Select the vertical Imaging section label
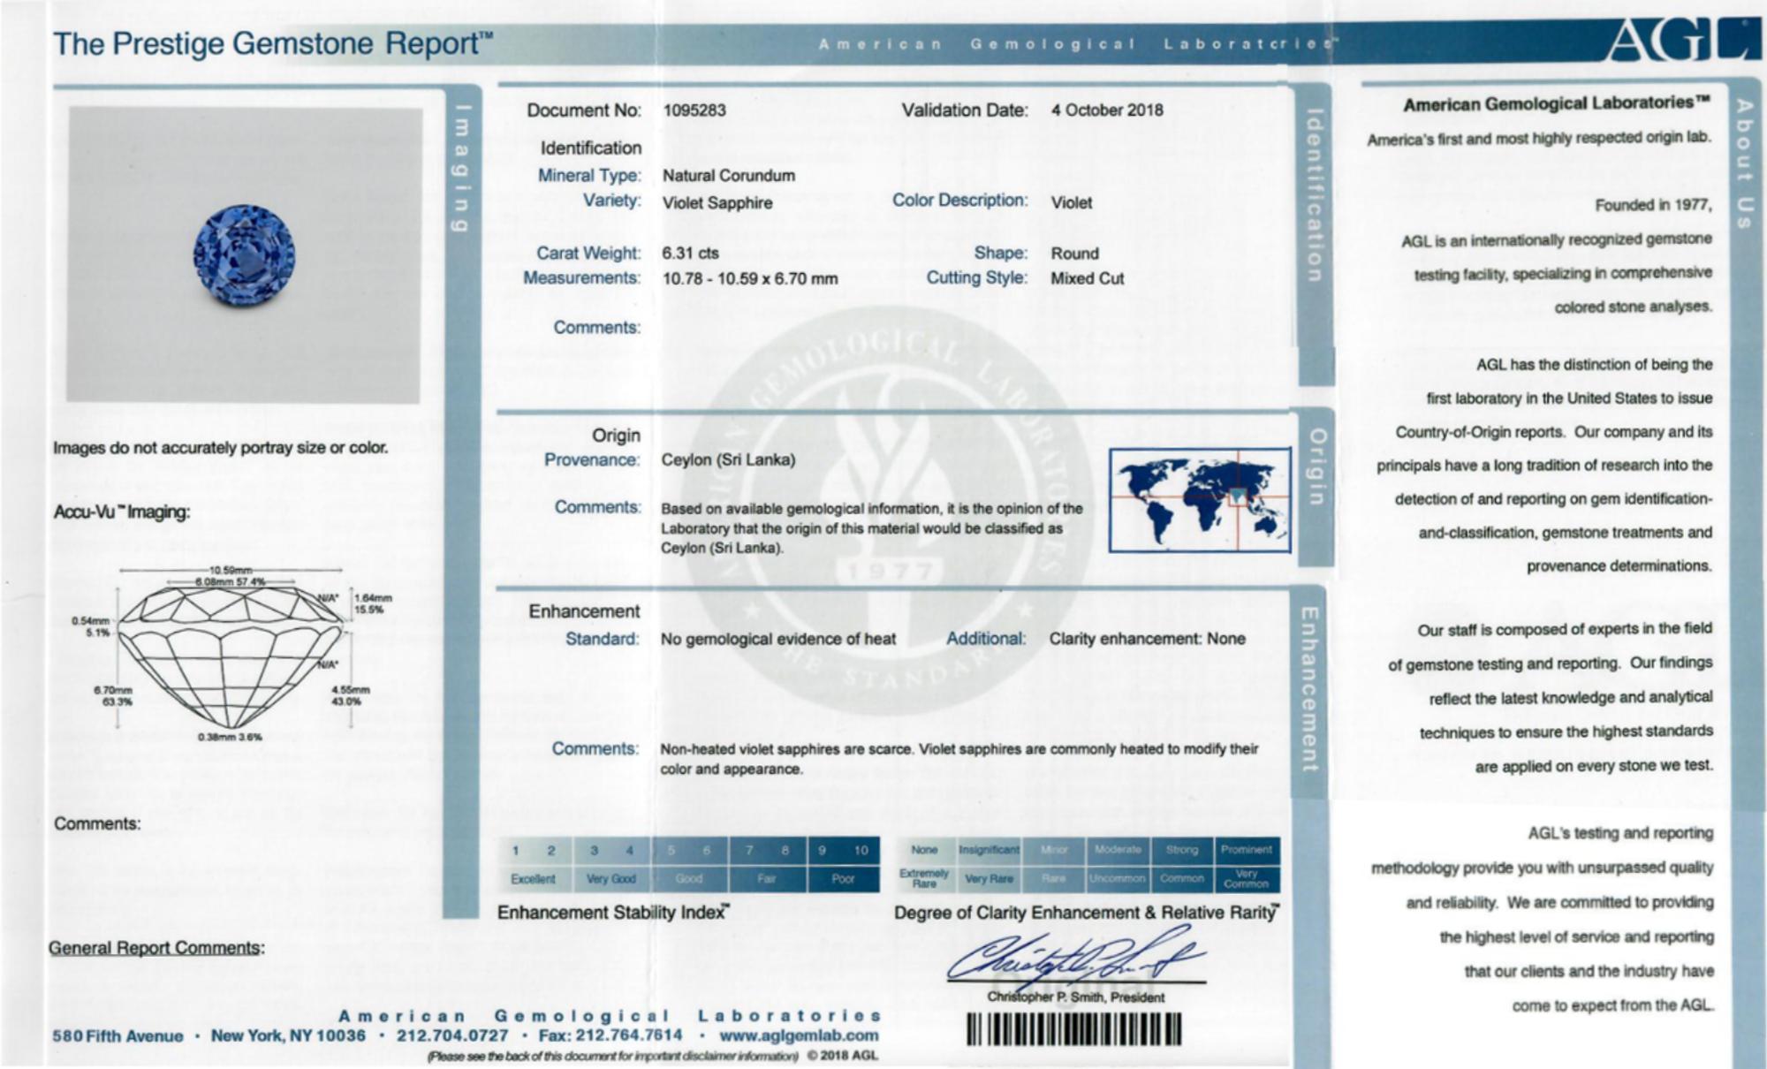Image resolution: width=1767 pixels, height=1069 pixels. pos(460,169)
